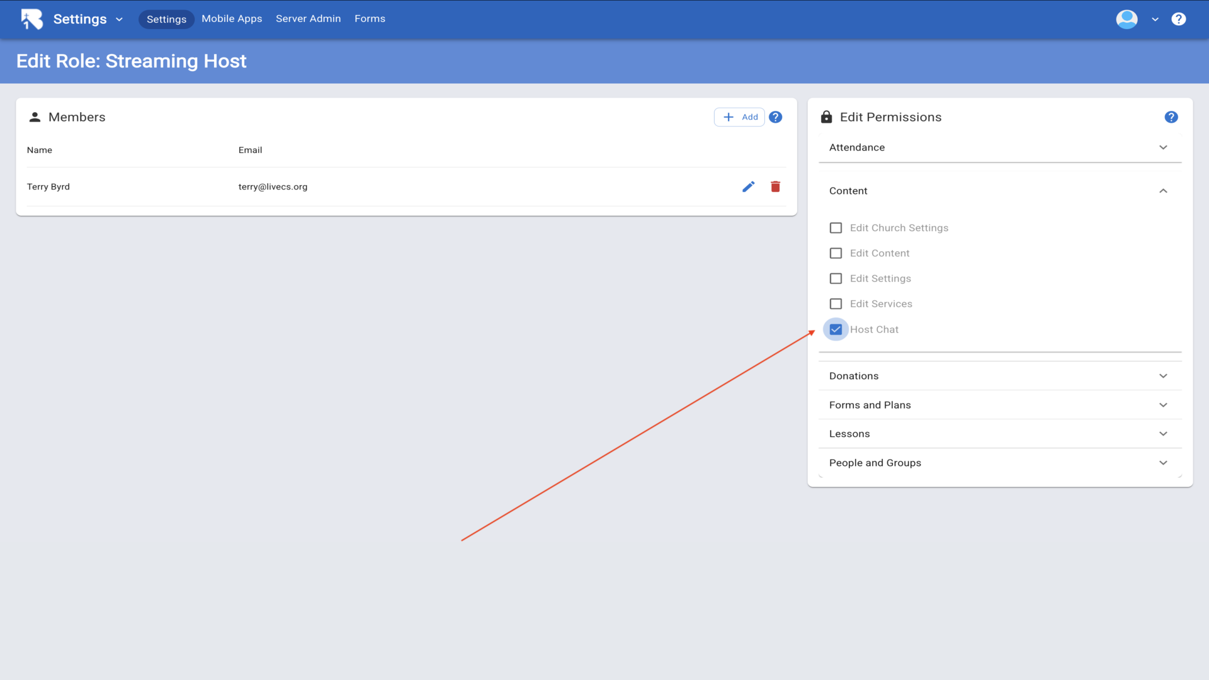The image size is (1209, 680).
Task: Open the Settings dropdown next to logo
Action: tap(88, 19)
